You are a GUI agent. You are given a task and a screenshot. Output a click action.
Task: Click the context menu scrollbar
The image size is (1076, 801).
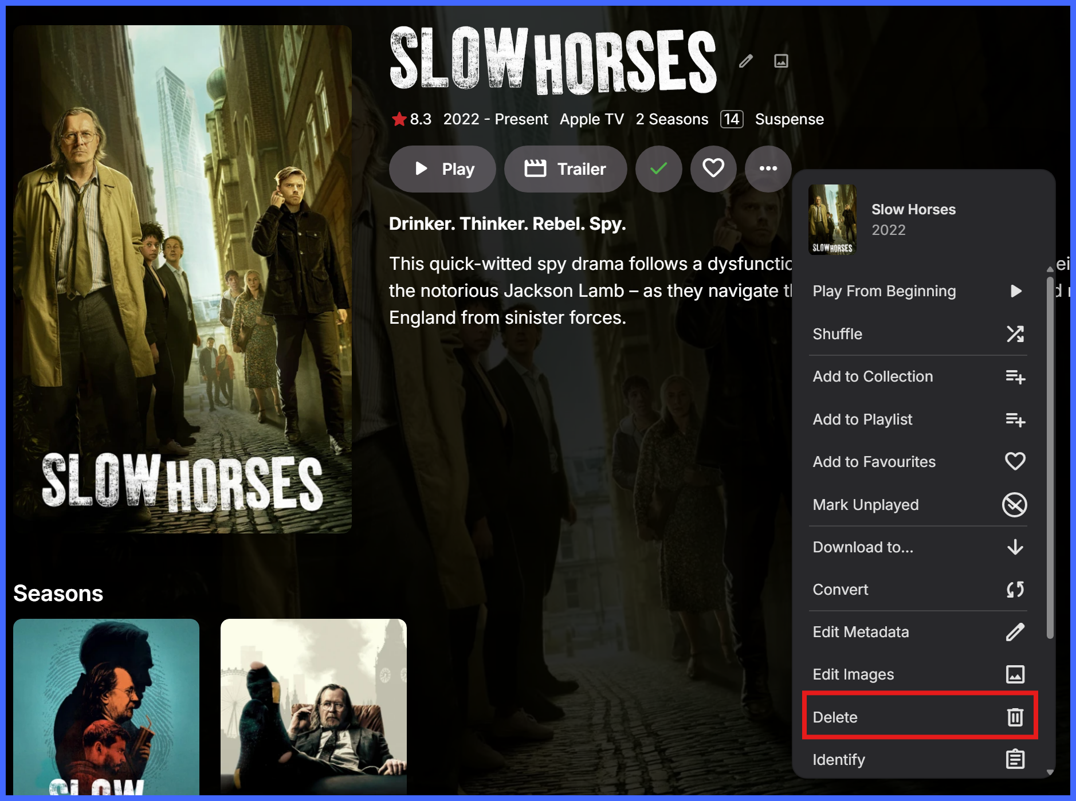[x=1050, y=457]
